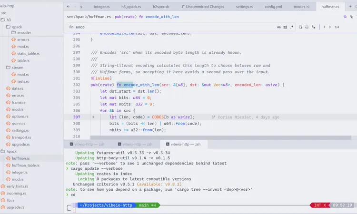Select all search matches icon

314,27
